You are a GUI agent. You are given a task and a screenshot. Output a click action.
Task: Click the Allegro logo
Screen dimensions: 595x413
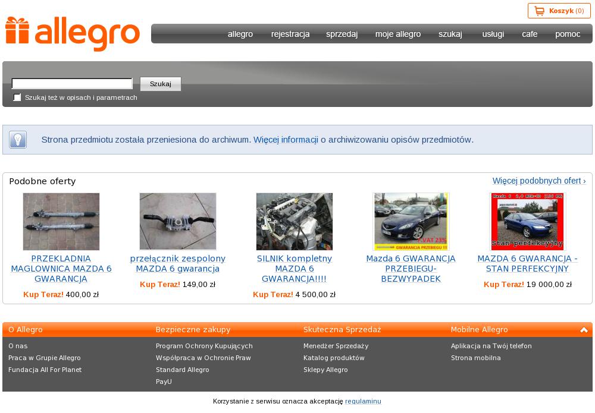73,34
